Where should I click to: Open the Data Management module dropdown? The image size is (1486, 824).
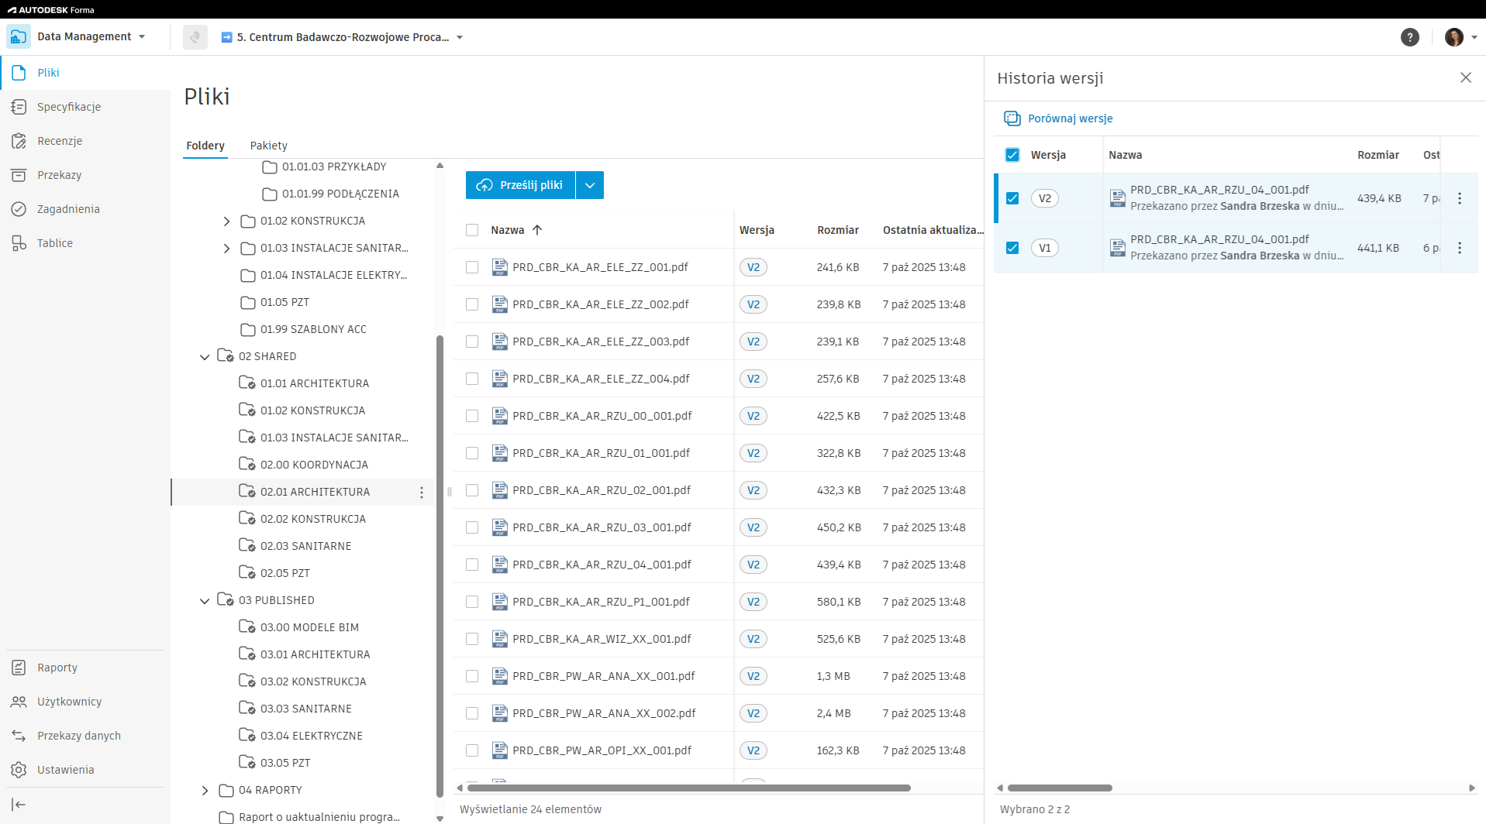coord(142,37)
